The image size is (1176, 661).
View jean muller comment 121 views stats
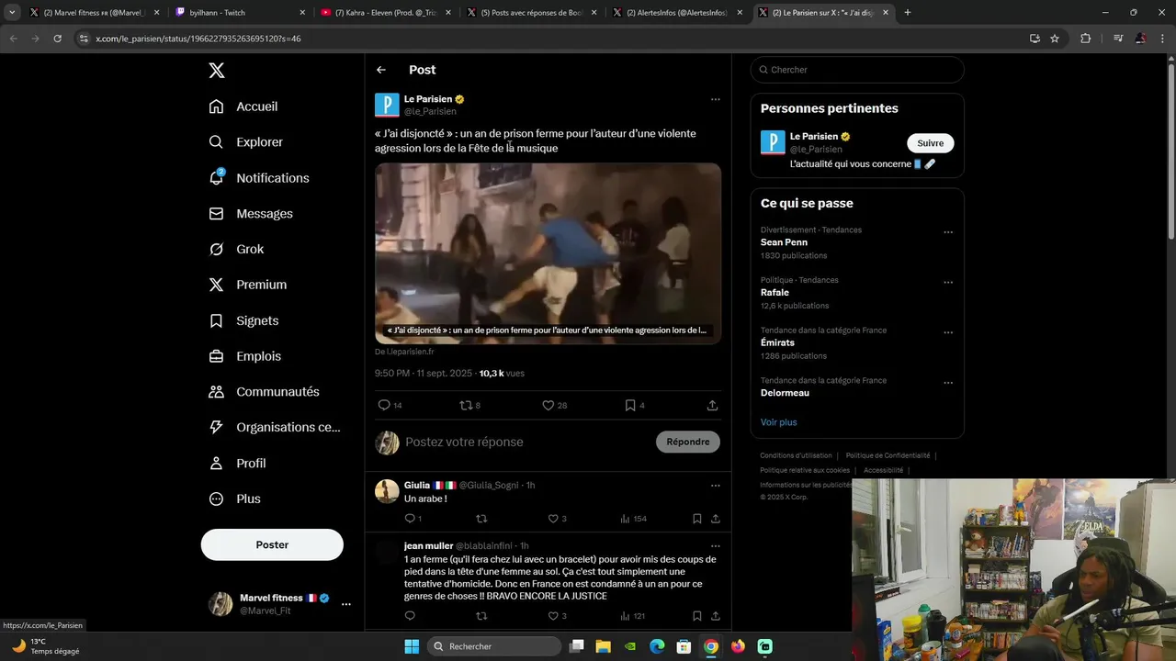click(632, 616)
